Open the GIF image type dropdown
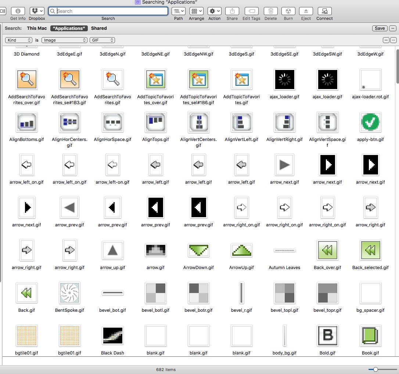The height and width of the screenshot is (374, 399). point(102,40)
